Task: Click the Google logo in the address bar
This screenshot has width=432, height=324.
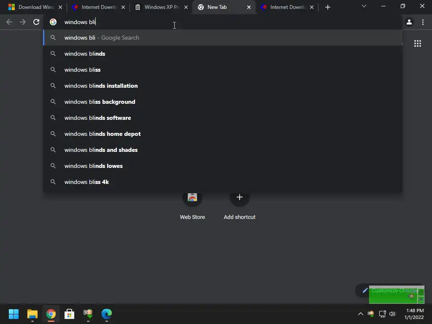Action: [x=53, y=22]
